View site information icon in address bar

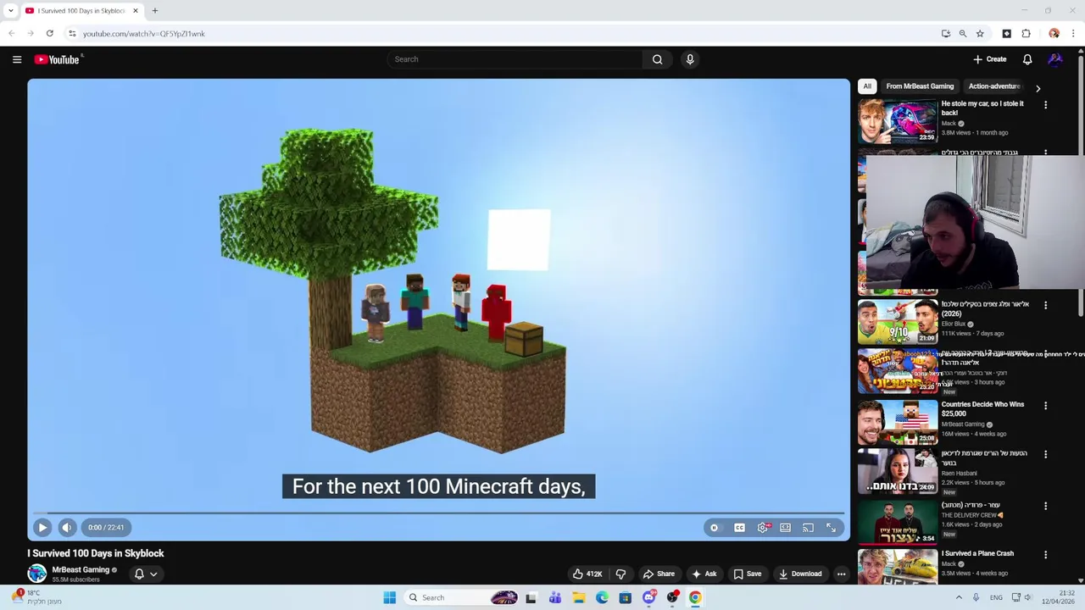coord(72,34)
